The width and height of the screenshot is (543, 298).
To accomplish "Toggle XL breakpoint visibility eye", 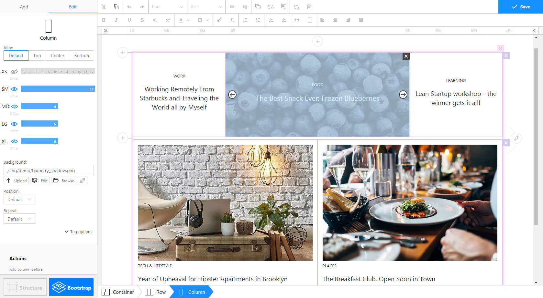I will tap(14, 141).
